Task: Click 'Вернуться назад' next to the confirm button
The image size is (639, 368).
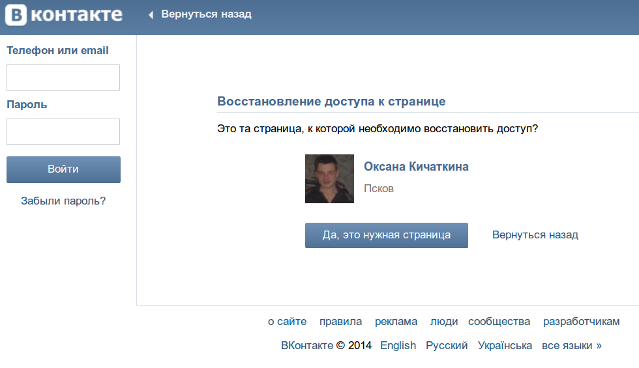Action: [x=535, y=235]
